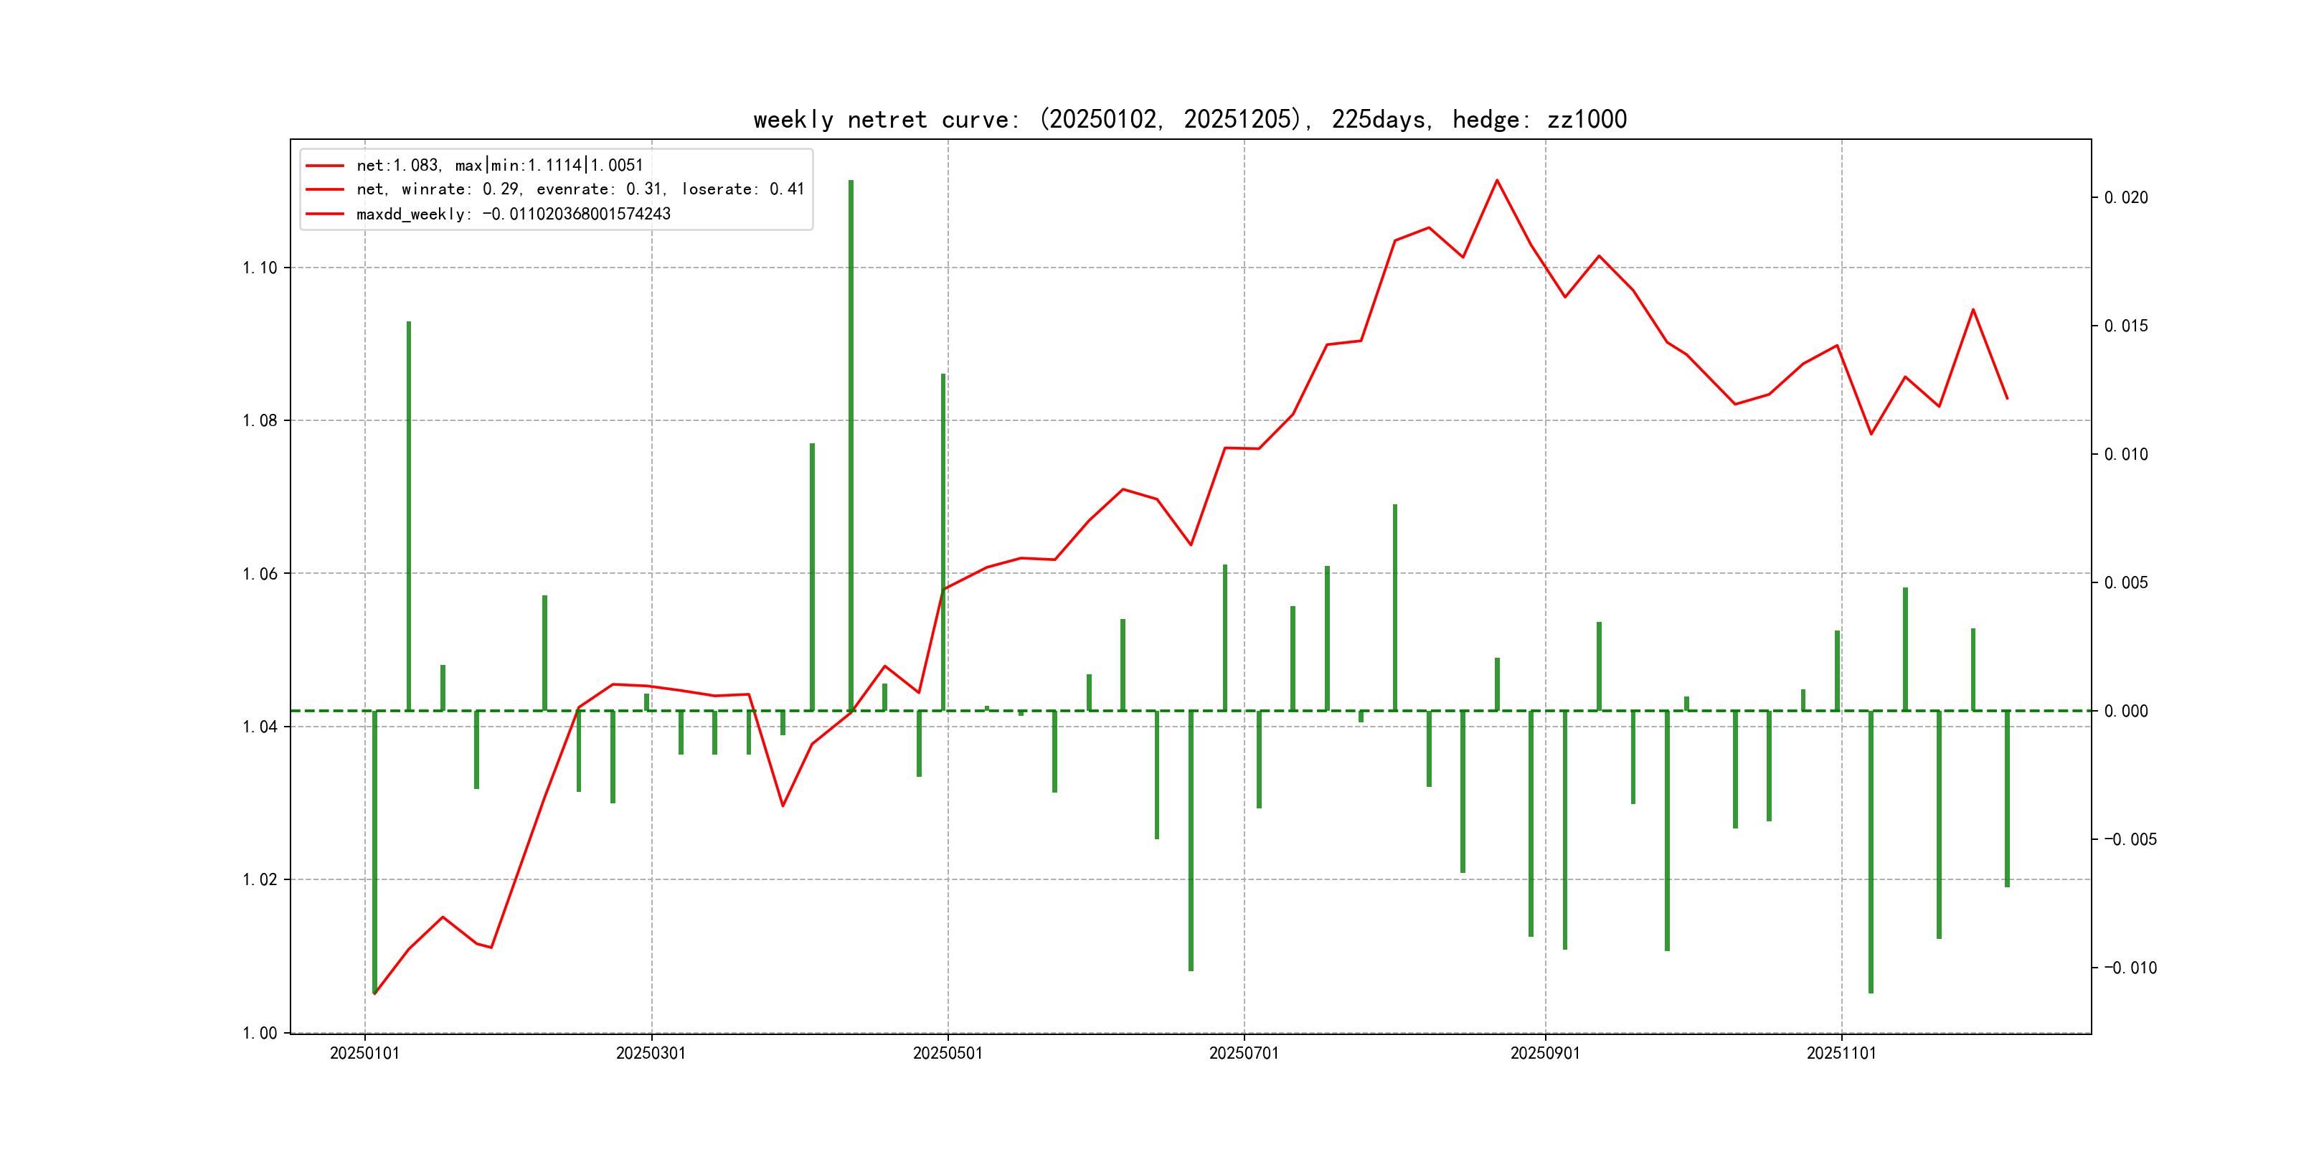This screenshot has width=2324, height=1162.
Task: Click the red curve's final end point
Action: point(2006,398)
